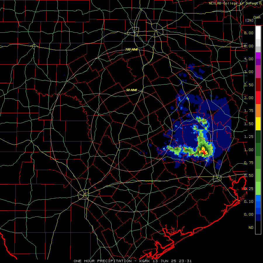This screenshot has width=263, height=263.
Task: Pick the orange 1.75 inch legend swatch
Action: point(258,110)
